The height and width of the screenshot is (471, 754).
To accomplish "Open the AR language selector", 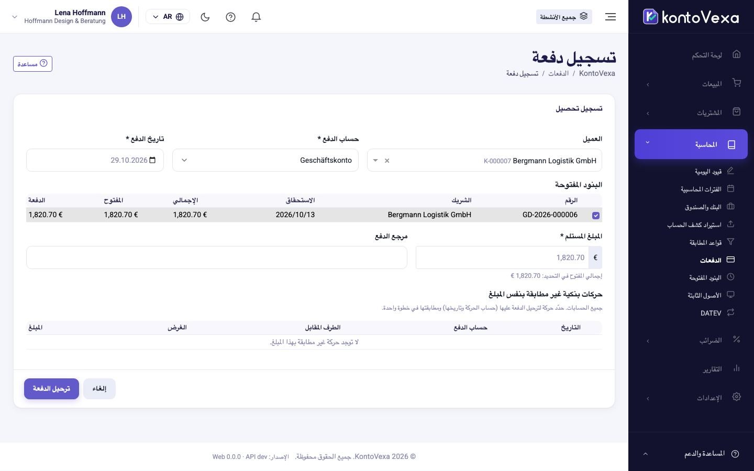I will pos(168,17).
